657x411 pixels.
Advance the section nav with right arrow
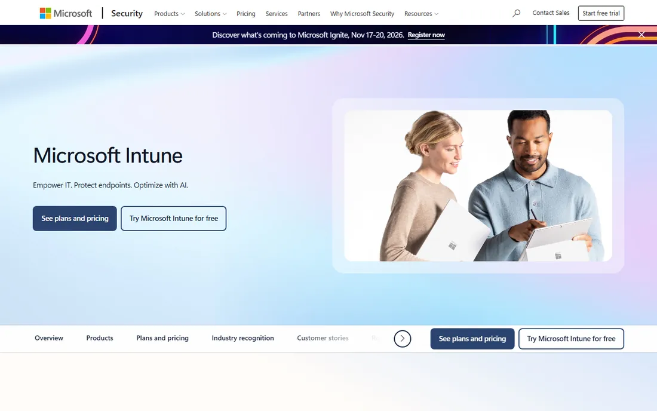coord(402,339)
